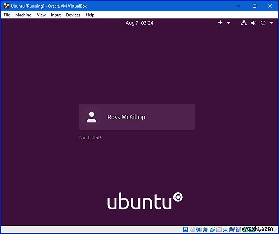Click the network adapters indicator icon
The image size is (279, 234).
[x=205, y=230]
